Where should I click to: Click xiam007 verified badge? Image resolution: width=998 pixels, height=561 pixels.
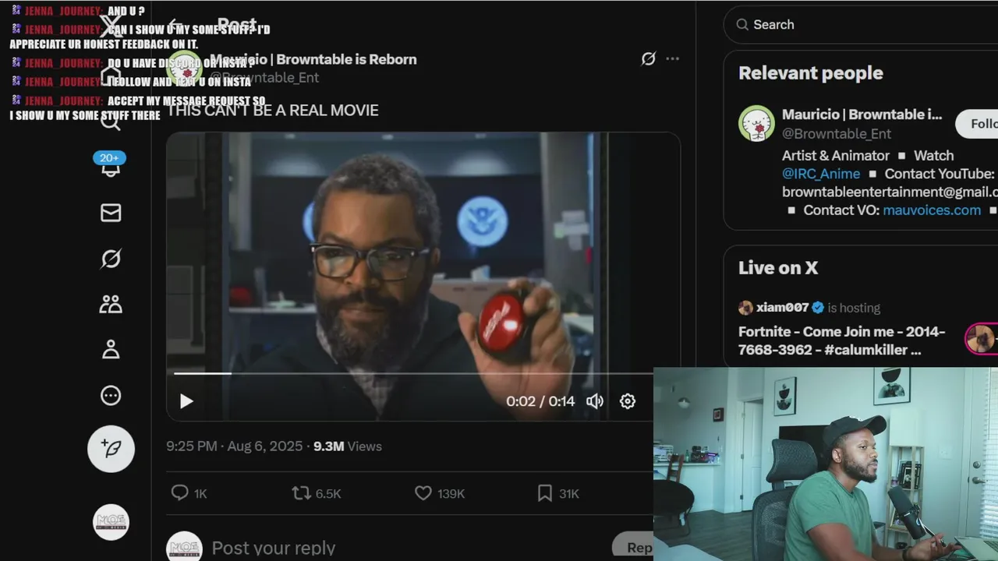click(818, 308)
